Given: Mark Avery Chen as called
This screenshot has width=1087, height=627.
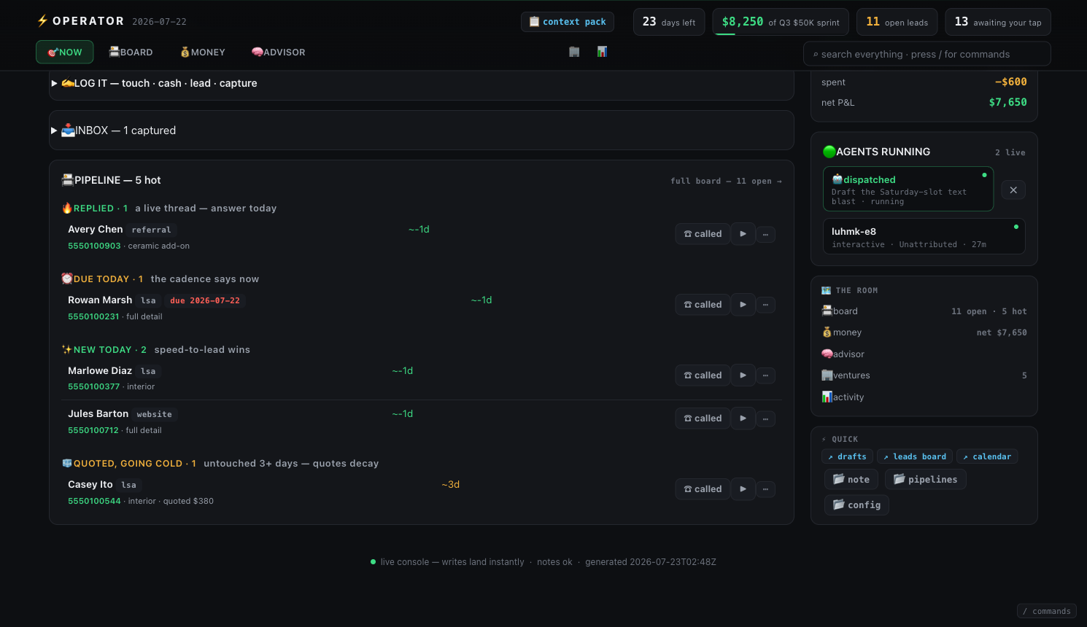Looking at the screenshot, I should 703,234.
